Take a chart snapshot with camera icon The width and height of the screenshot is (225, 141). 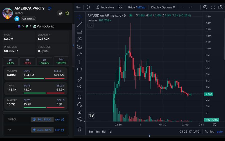220,7
